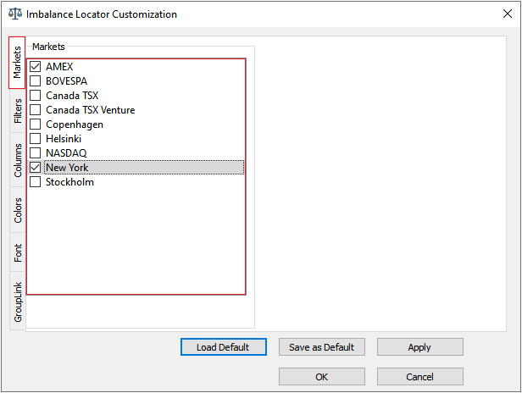The width and height of the screenshot is (522, 393).
Task: Click Save as Default
Action: [321, 347]
